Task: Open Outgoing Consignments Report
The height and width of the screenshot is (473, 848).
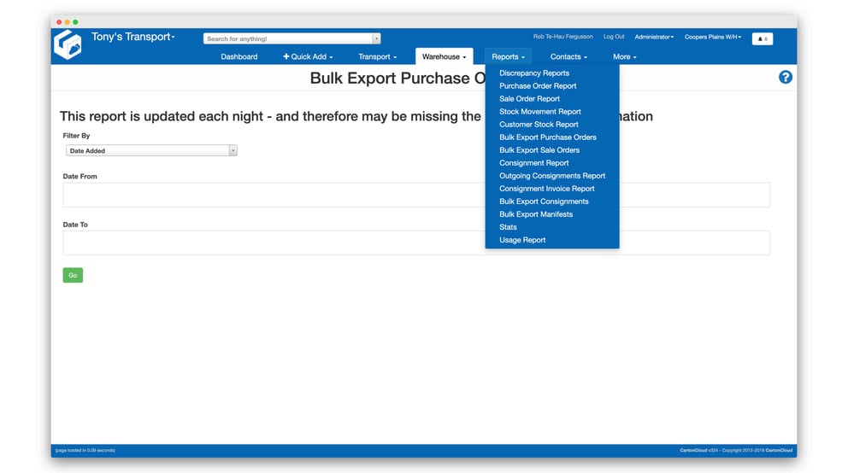Action: 552,176
